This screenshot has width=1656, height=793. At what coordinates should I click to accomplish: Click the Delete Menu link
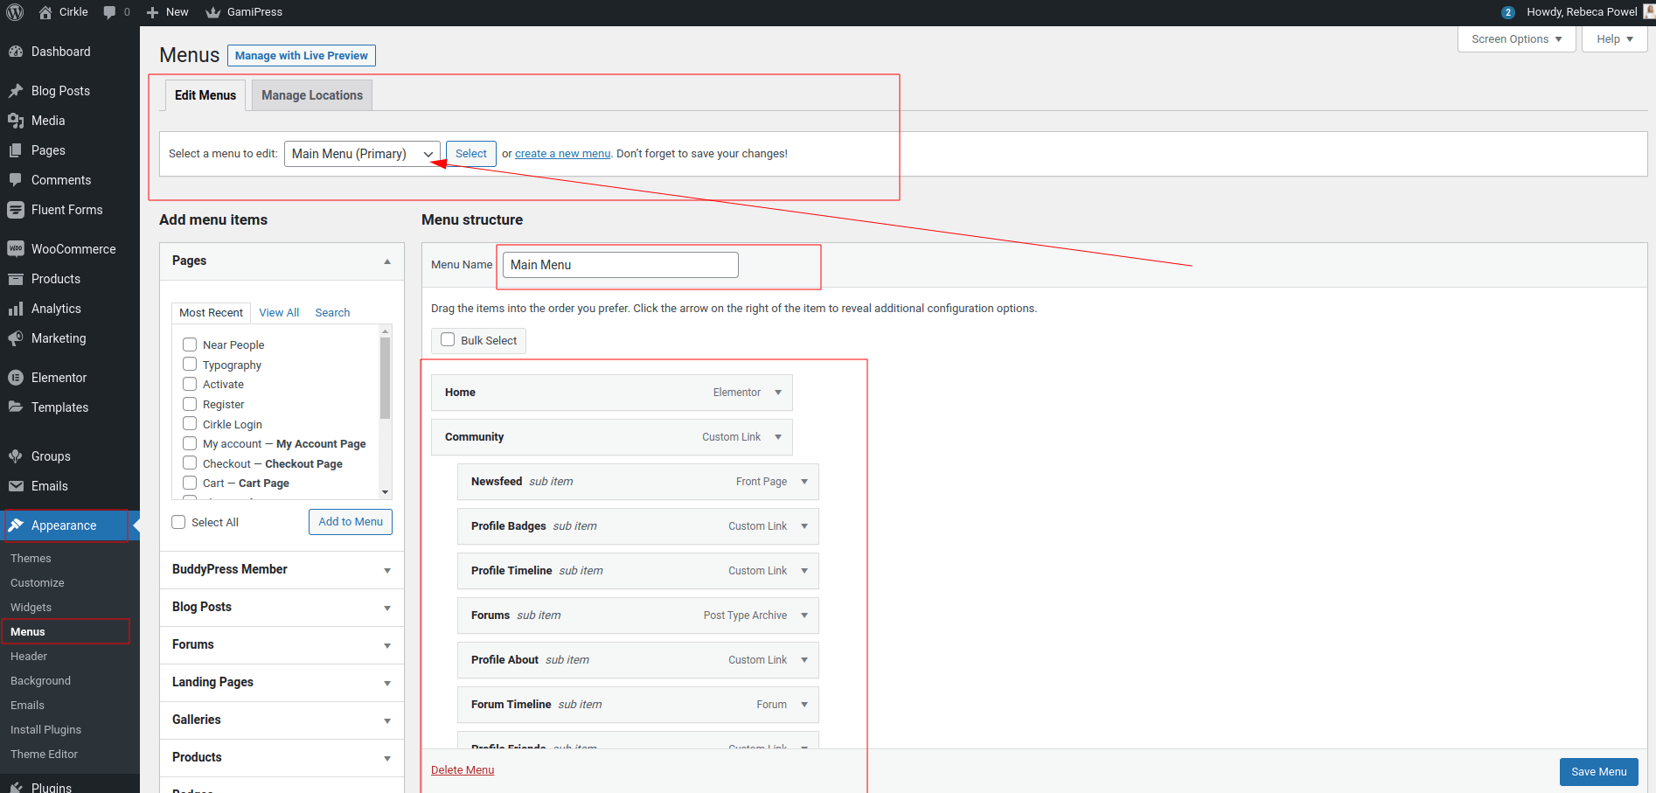coord(463,770)
